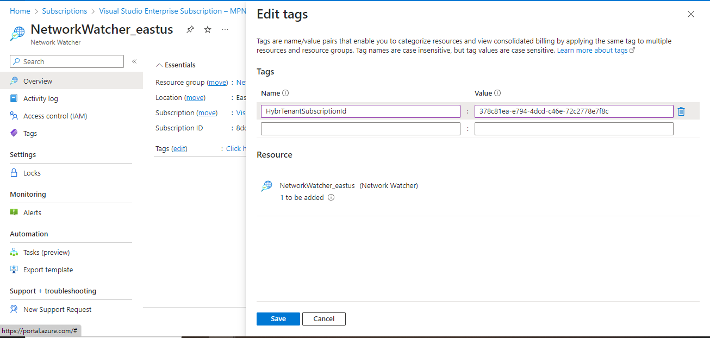Collapse the Essentials section
The height and width of the screenshot is (338, 710).
coord(159,65)
